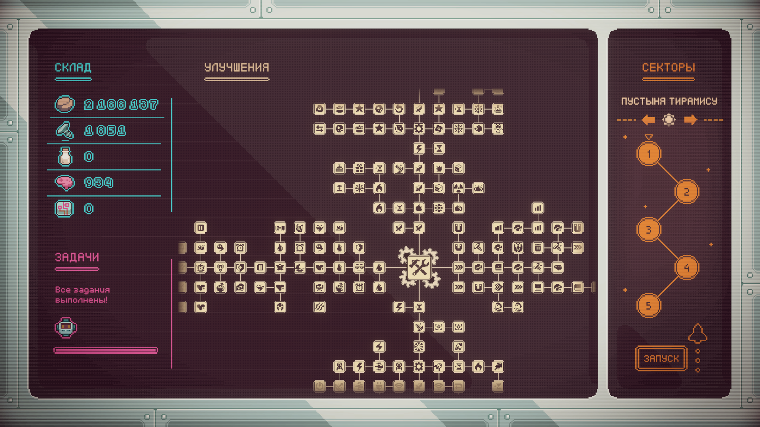The image size is (760, 427).
Task: Open the trash can upgrade node
Action: click(538, 248)
